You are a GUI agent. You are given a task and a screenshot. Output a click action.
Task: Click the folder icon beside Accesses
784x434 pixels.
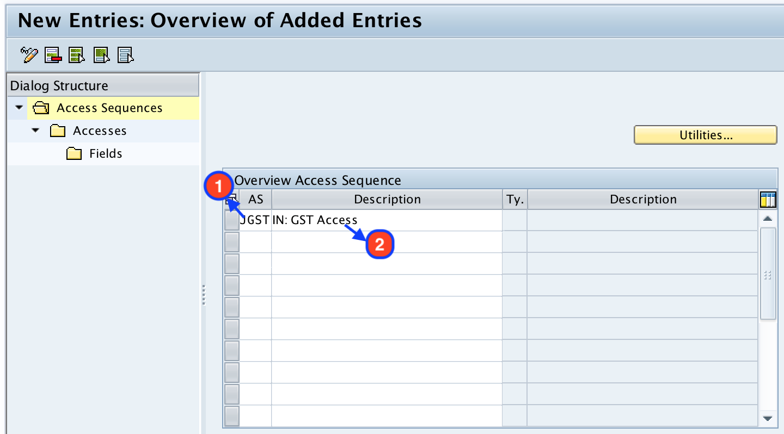pos(57,131)
